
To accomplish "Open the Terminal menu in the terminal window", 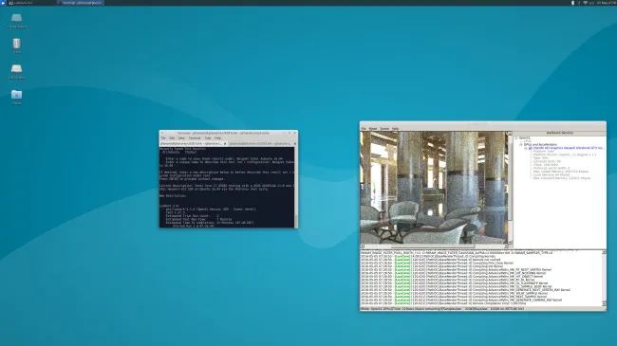I will pos(195,138).
